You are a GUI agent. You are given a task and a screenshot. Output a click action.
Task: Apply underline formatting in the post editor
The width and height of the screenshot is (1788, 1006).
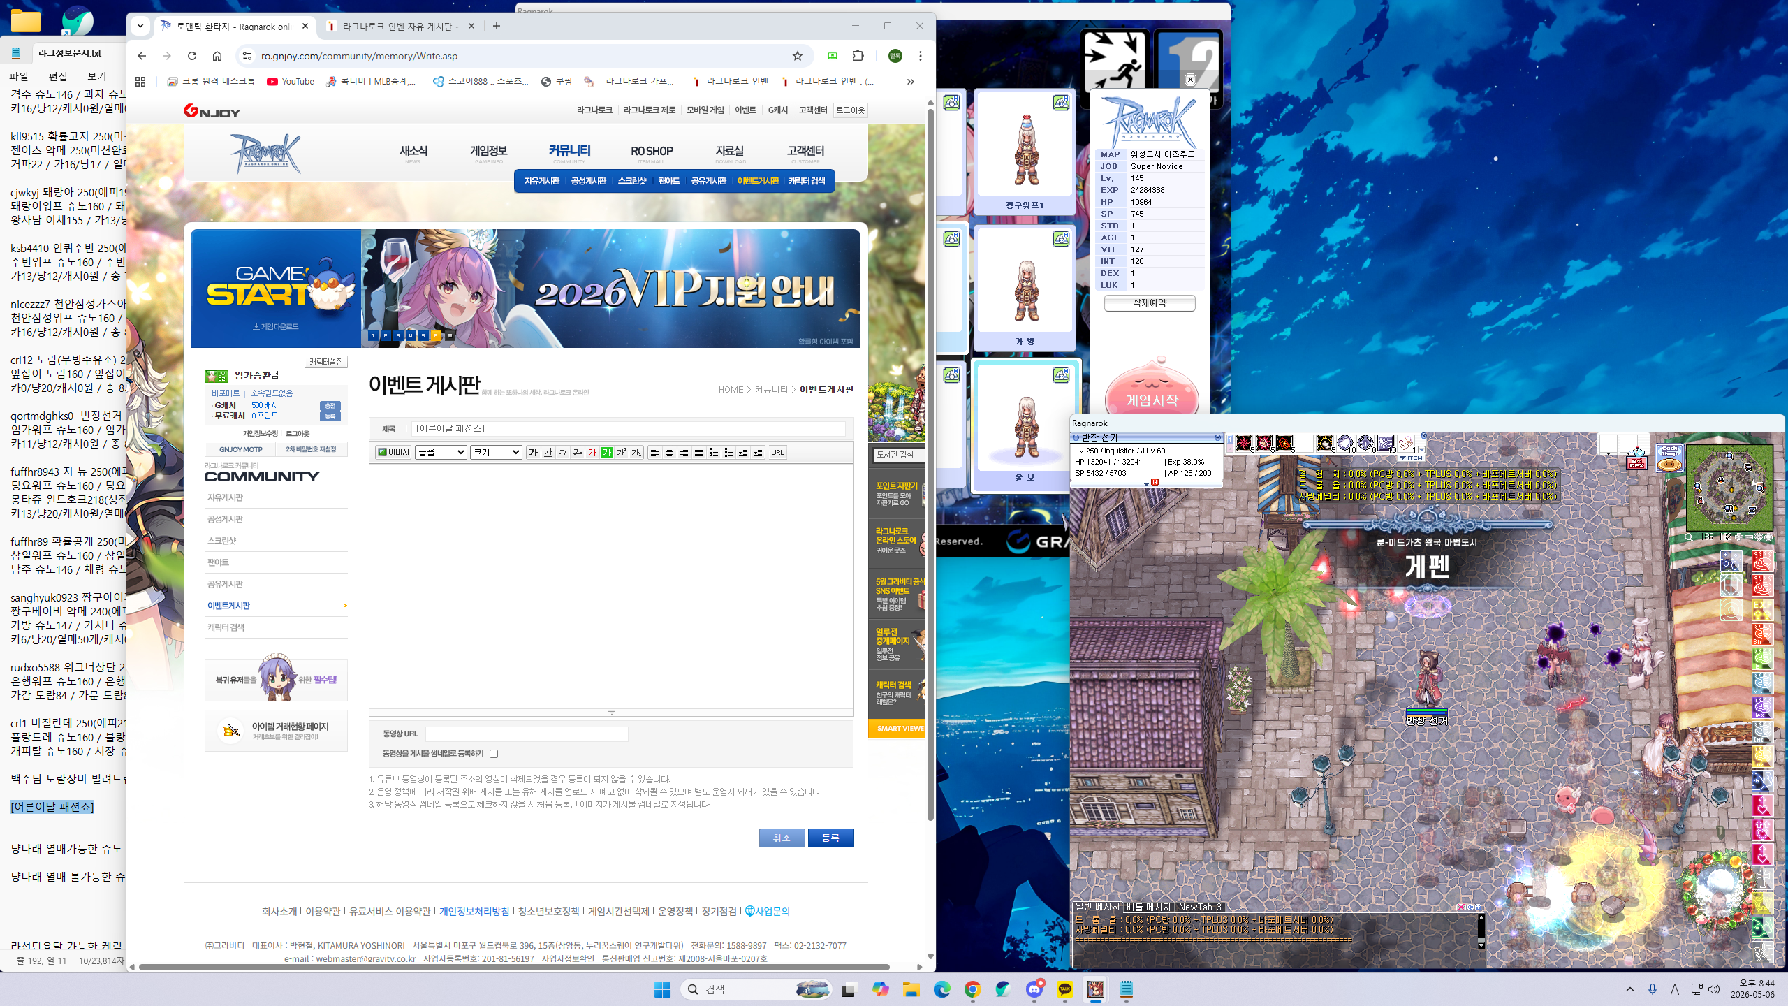click(x=548, y=452)
